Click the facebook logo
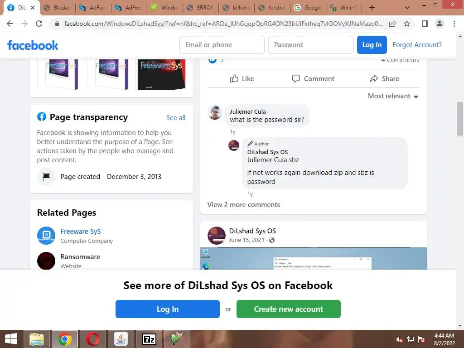The width and height of the screenshot is (464, 348). tap(33, 45)
